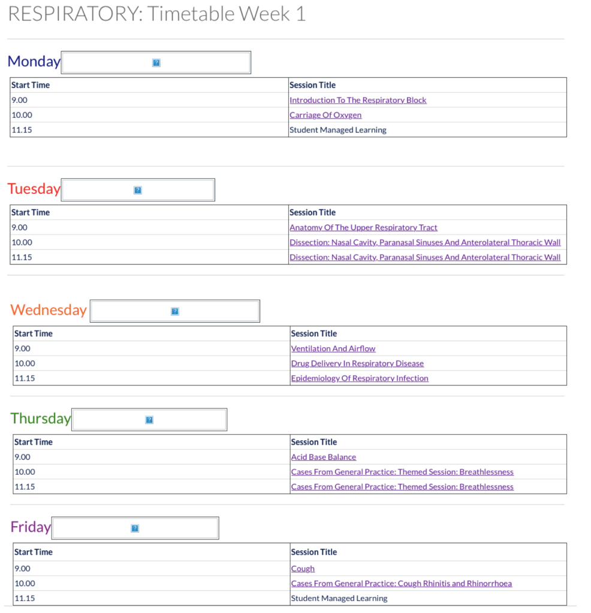Click the placeholder icon beside Friday
The height and width of the screenshot is (613, 591).
coord(135,529)
